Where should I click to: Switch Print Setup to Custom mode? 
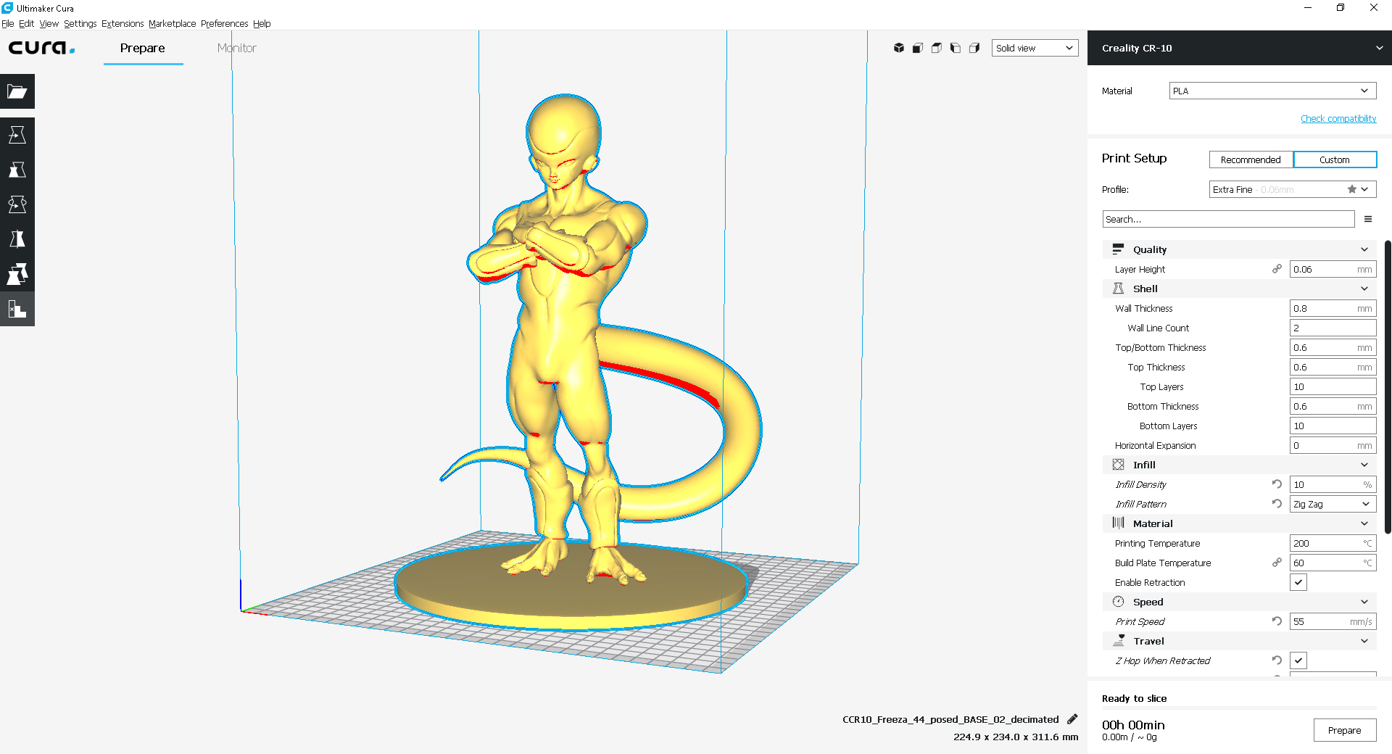(1335, 159)
